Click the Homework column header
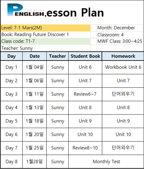 (123, 56)
